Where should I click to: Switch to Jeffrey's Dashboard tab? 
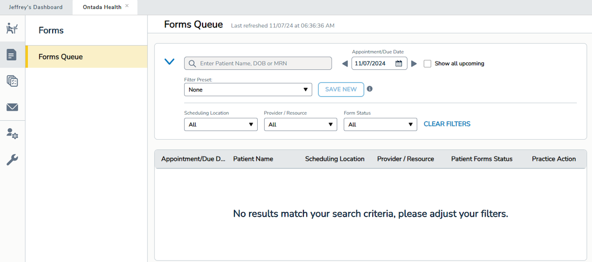click(36, 7)
